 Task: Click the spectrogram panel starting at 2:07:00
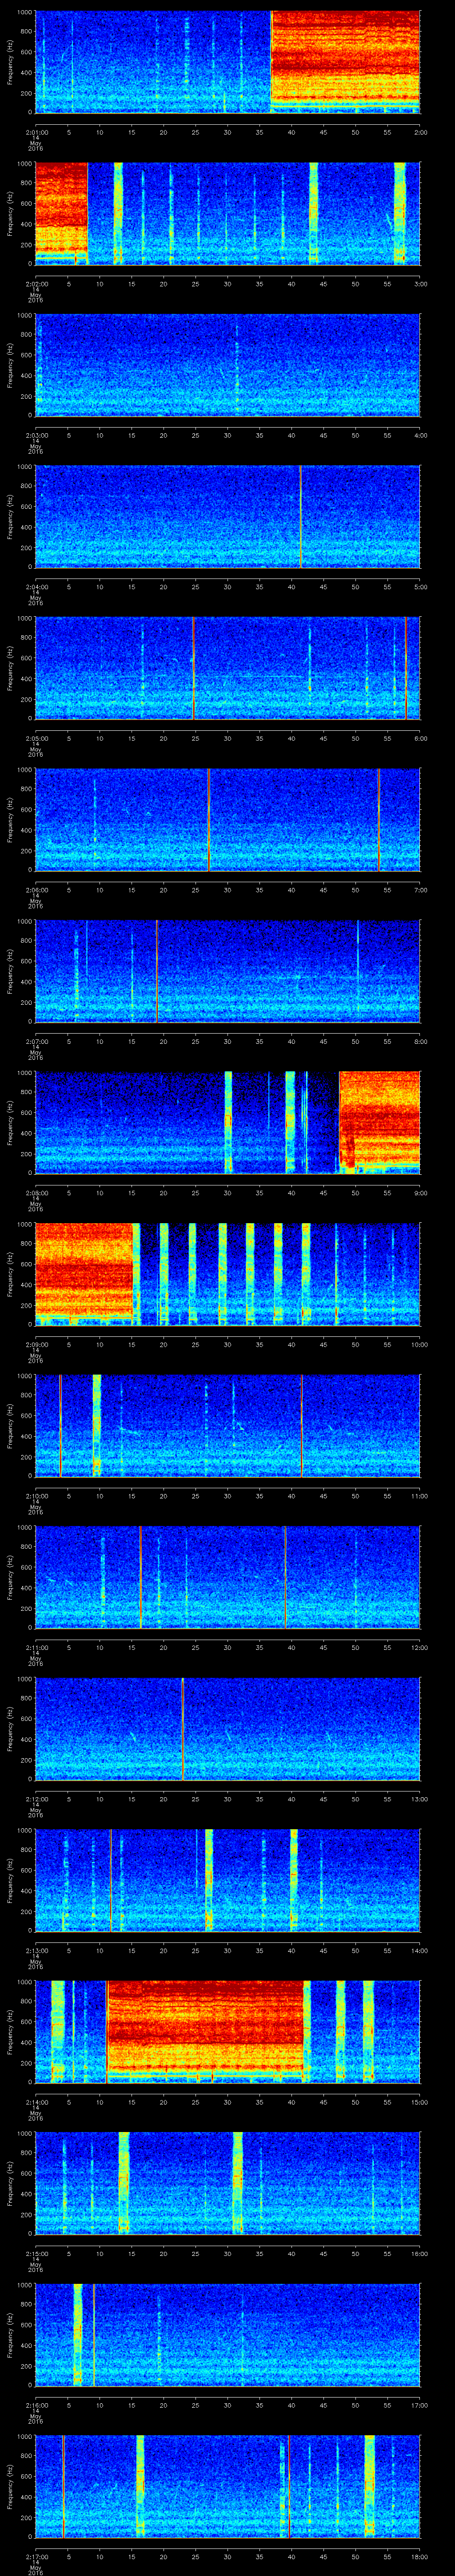point(227,971)
